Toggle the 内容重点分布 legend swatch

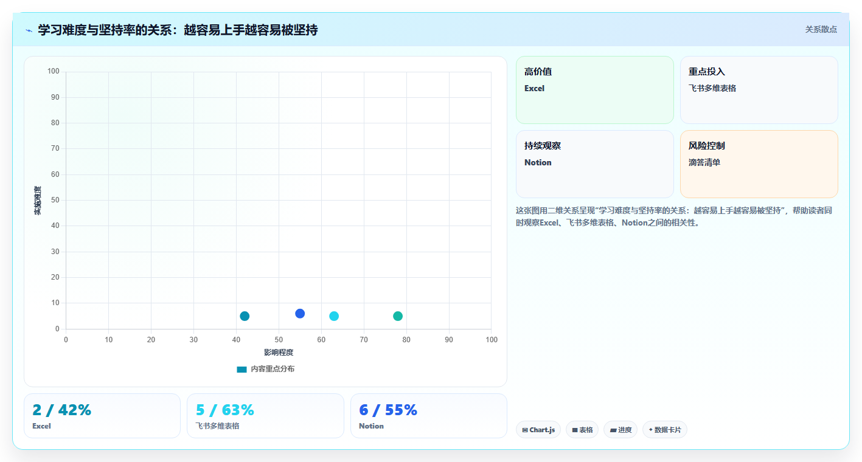click(242, 369)
